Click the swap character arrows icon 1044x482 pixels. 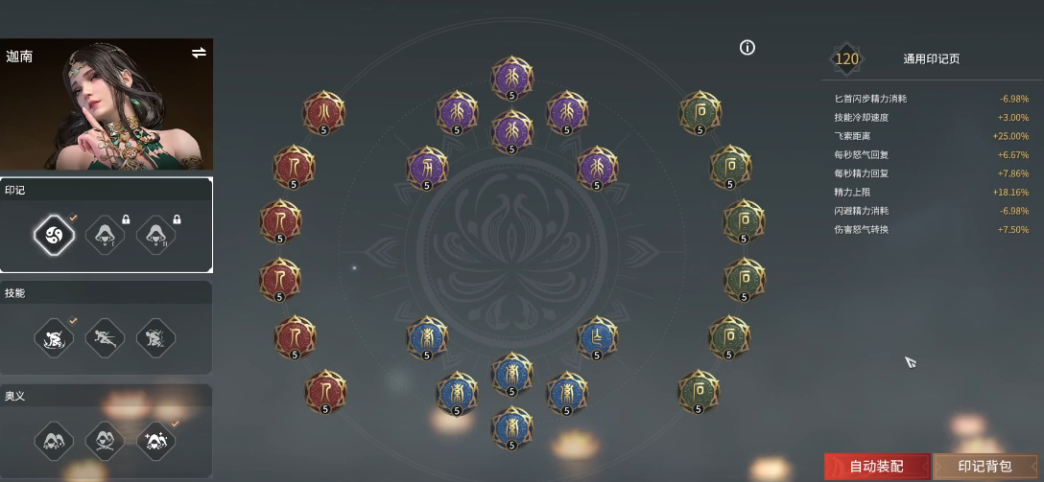point(199,53)
